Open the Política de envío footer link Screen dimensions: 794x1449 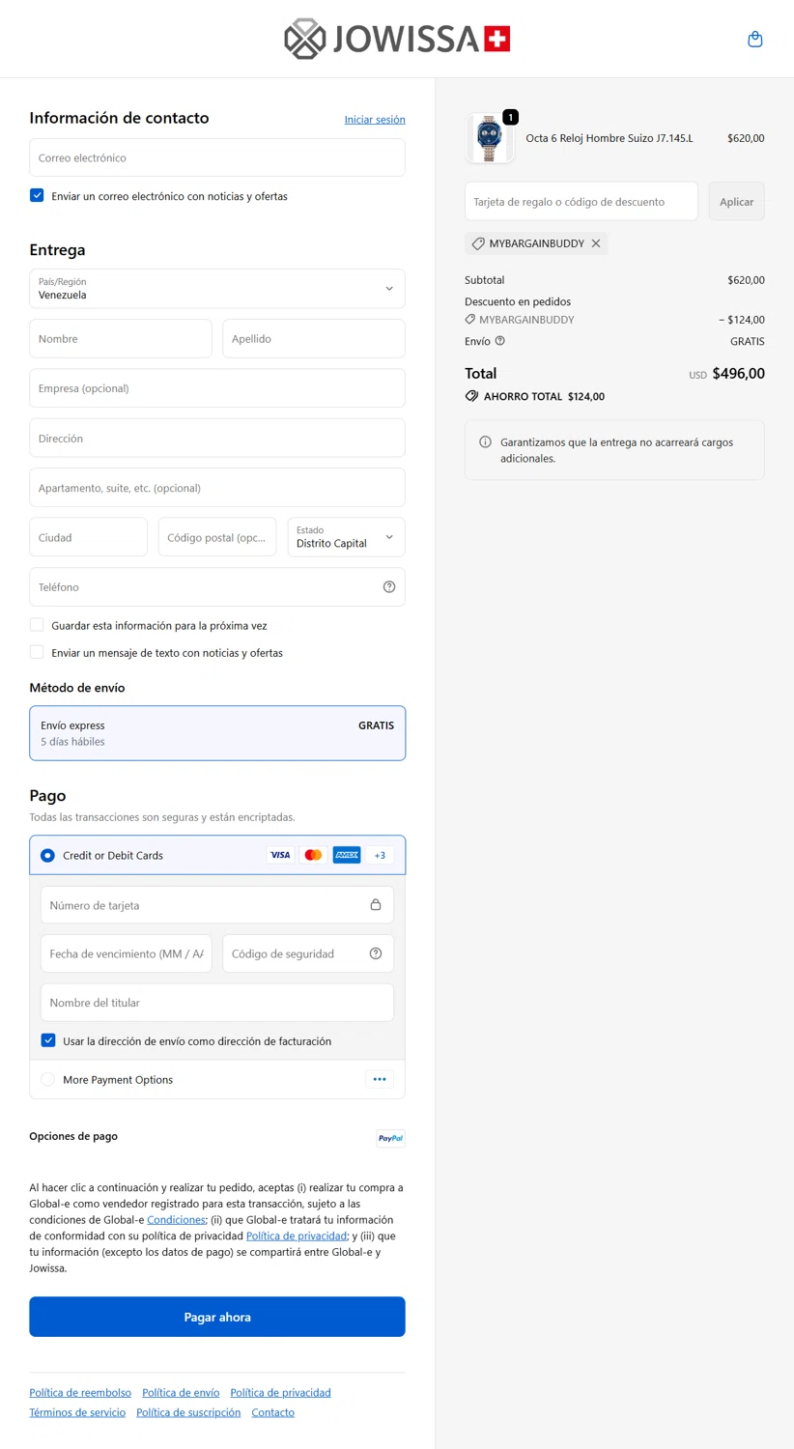click(181, 1393)
